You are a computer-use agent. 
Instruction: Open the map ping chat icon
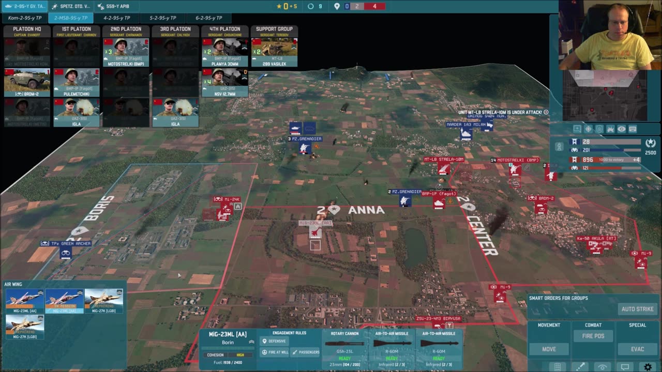click(577, 129)
